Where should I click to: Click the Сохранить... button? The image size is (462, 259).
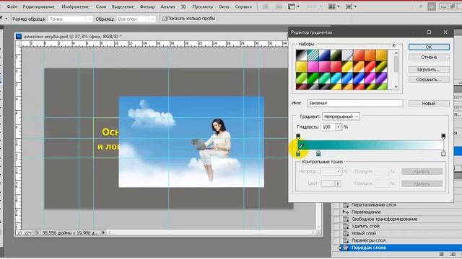tap(429, 80)
